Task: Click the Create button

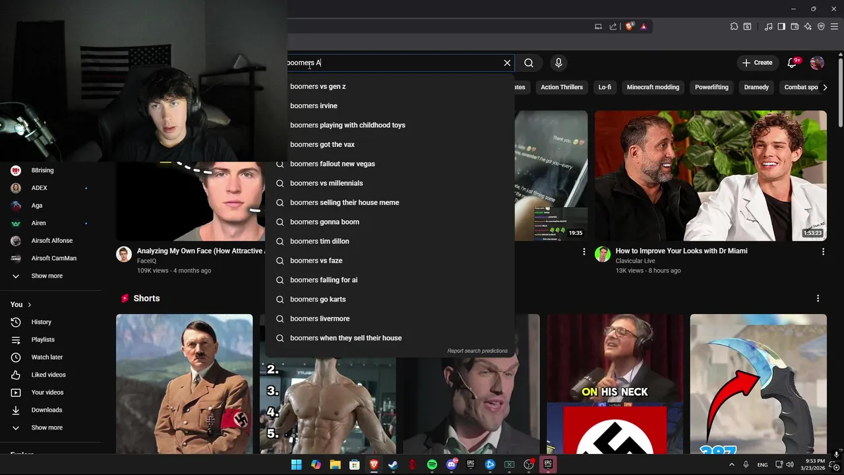Action: (x=757, y=63)
